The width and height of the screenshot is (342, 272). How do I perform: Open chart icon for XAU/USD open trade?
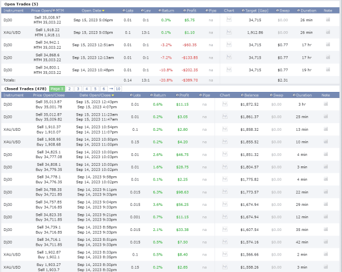229,32
